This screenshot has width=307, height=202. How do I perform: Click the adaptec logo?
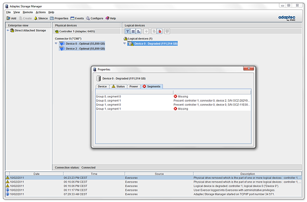pyautogui.click(x=287, y=18)
